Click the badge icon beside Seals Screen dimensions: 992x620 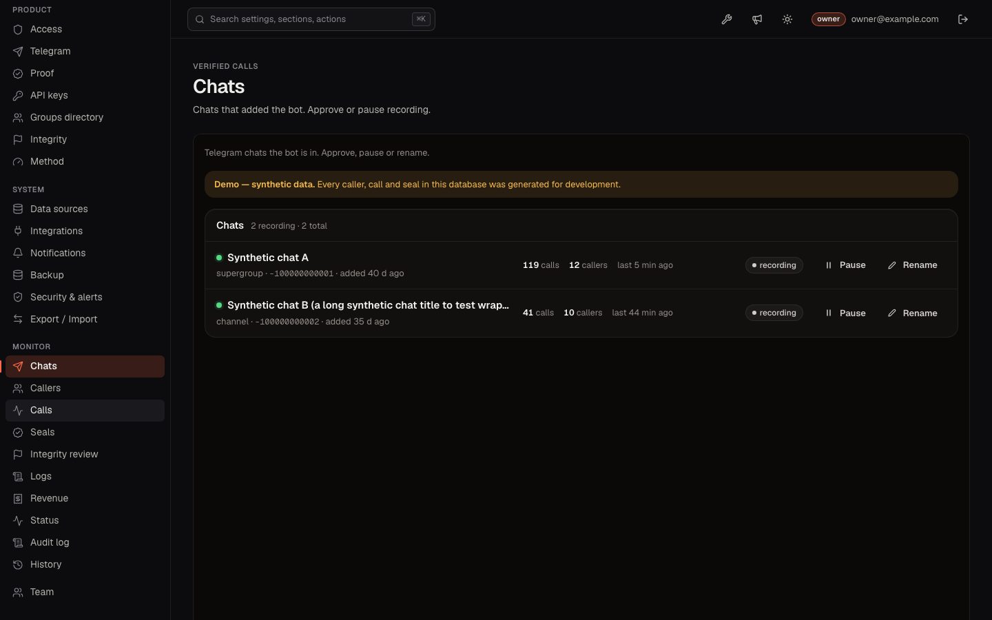coord(18,433)
